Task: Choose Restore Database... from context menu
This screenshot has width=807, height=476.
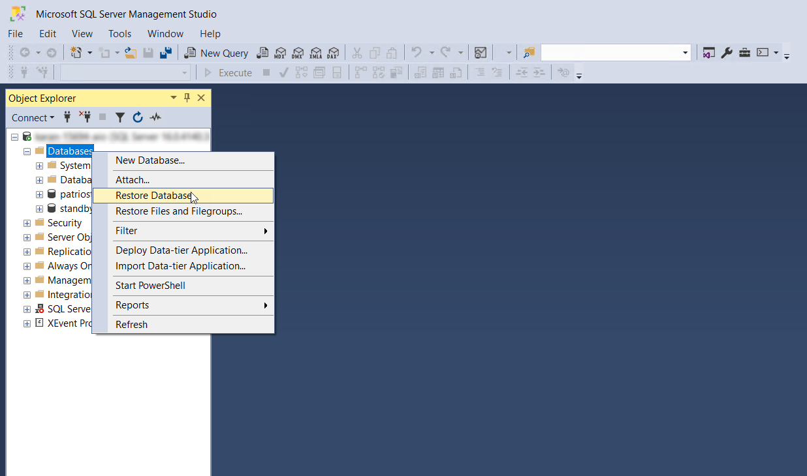Action: pyautogui.click(x=183, y=196)
